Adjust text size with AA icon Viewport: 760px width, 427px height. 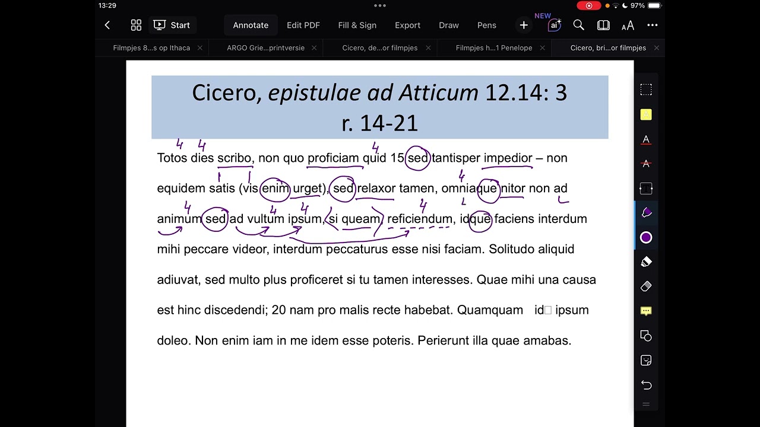click(628, 25)
